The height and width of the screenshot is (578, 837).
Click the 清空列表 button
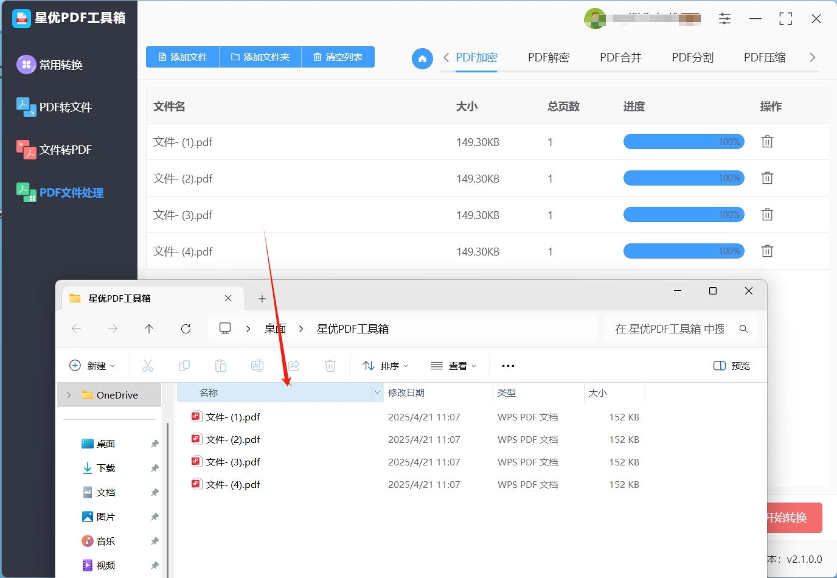point(338,57)
